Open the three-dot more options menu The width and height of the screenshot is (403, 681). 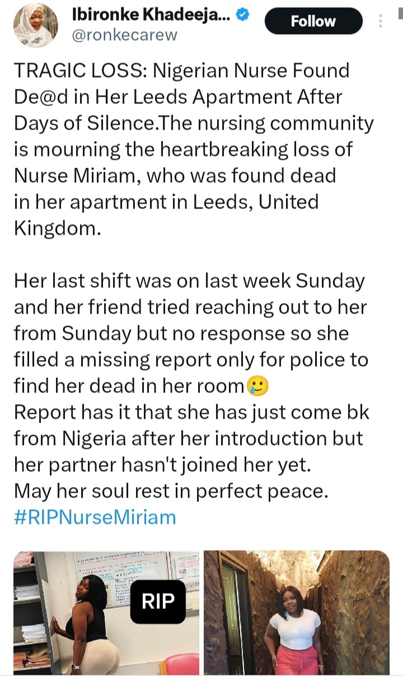click(381, 21)
